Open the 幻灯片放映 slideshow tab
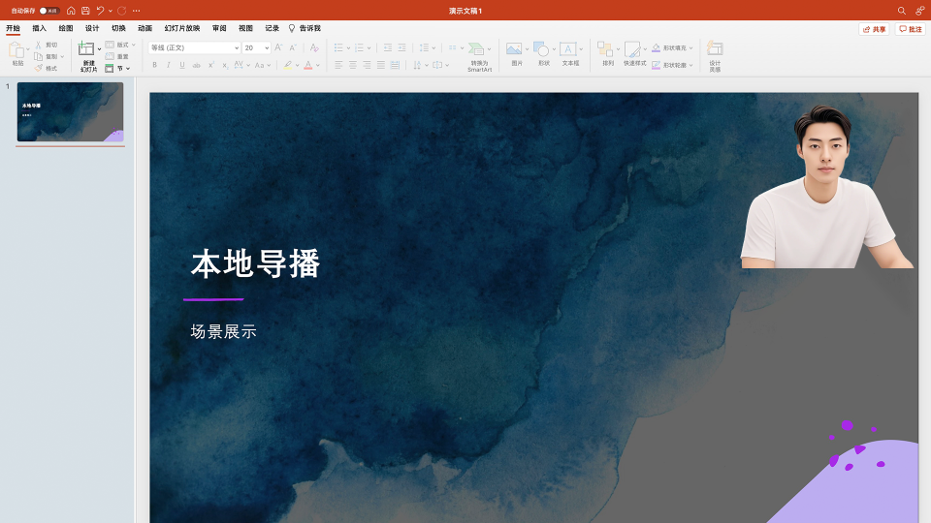Viewport: 931px width, 523px height. (182, 28)
